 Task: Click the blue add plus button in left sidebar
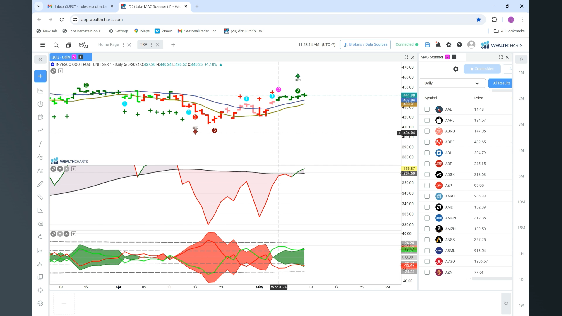tap(40, 76)
